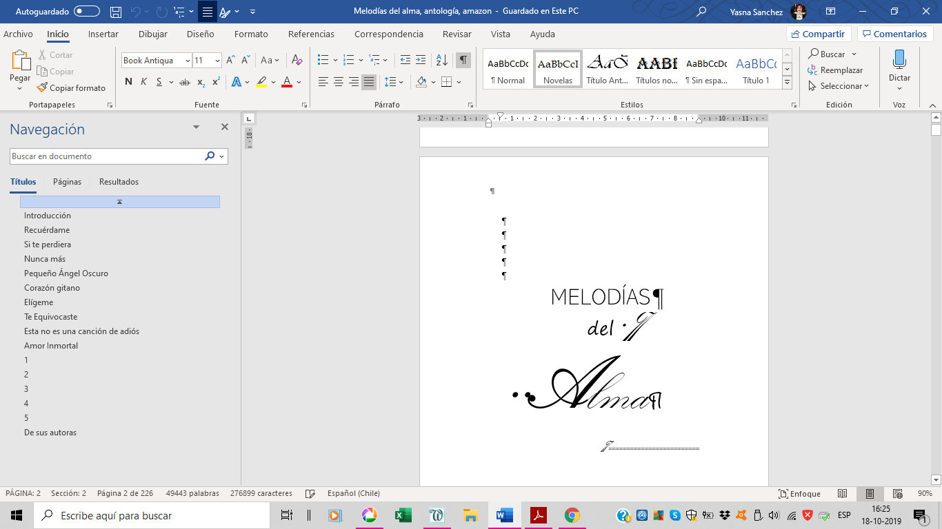Toggle subscript formatting button
The height and width of the screenshot is (529, 942).
pos(201,82)
